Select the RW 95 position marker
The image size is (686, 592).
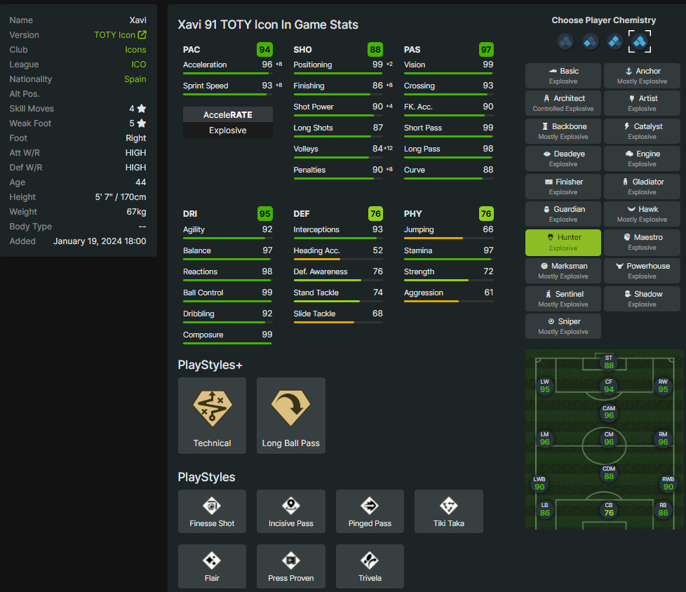coord(663,386)
